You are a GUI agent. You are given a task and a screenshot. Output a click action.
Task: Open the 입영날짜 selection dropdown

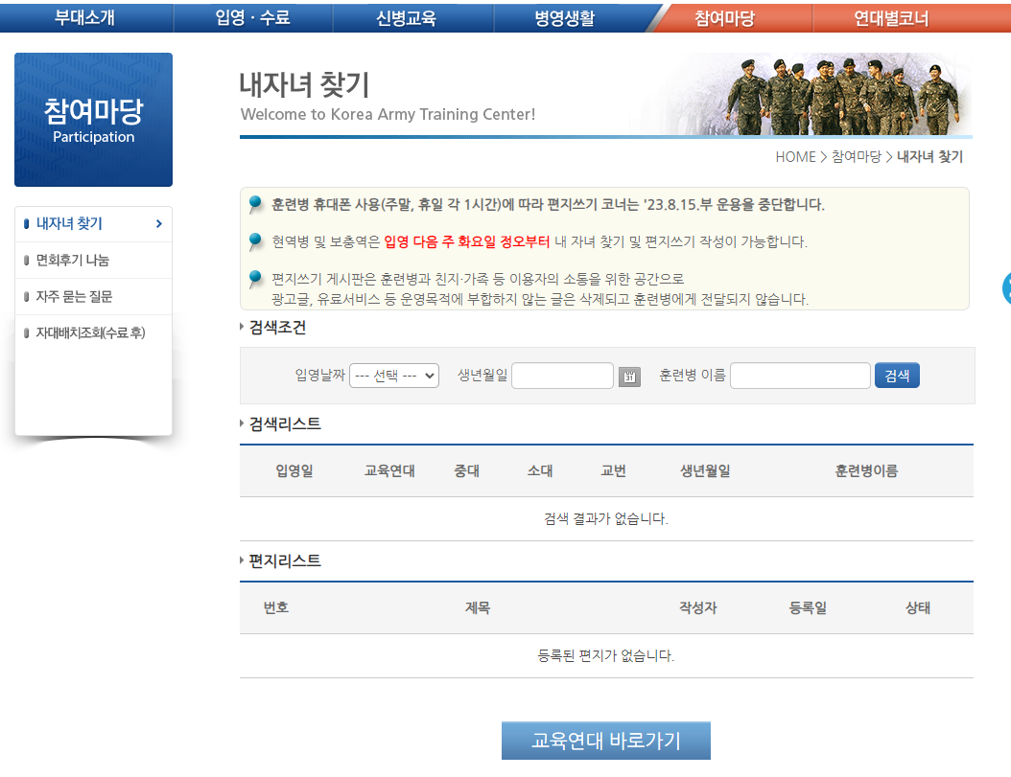coord(393,375)
